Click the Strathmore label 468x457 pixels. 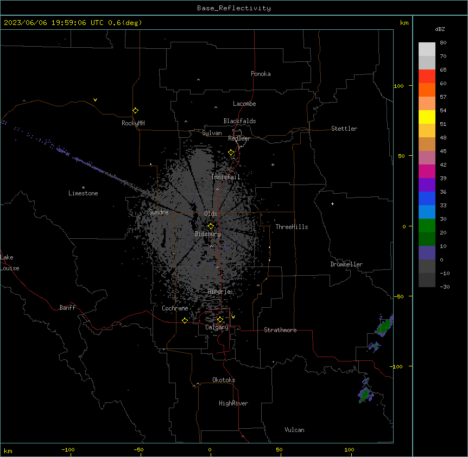pos(280,330)
